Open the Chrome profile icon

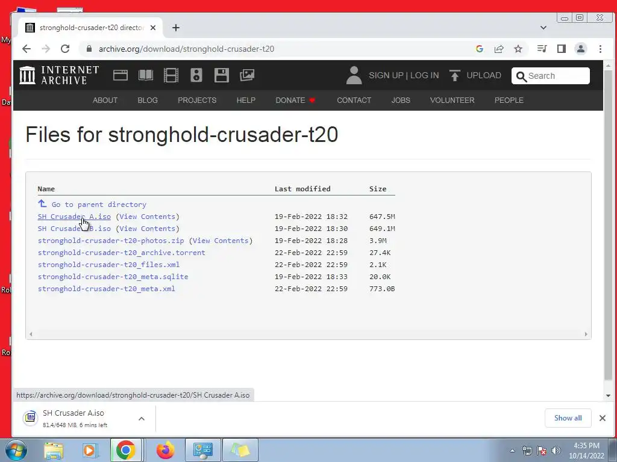(580, 49)
